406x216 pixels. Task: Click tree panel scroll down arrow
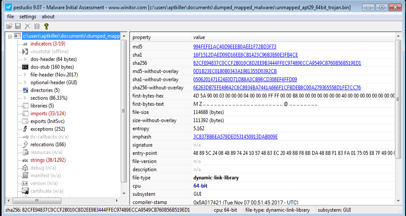tap(124, 194)
